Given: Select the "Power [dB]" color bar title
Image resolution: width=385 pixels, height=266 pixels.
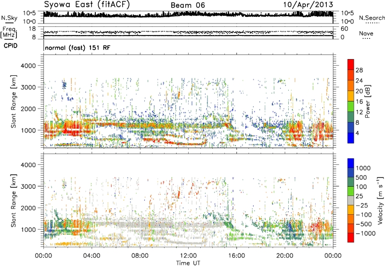Looking at the screenshot, I should (368, 101).
